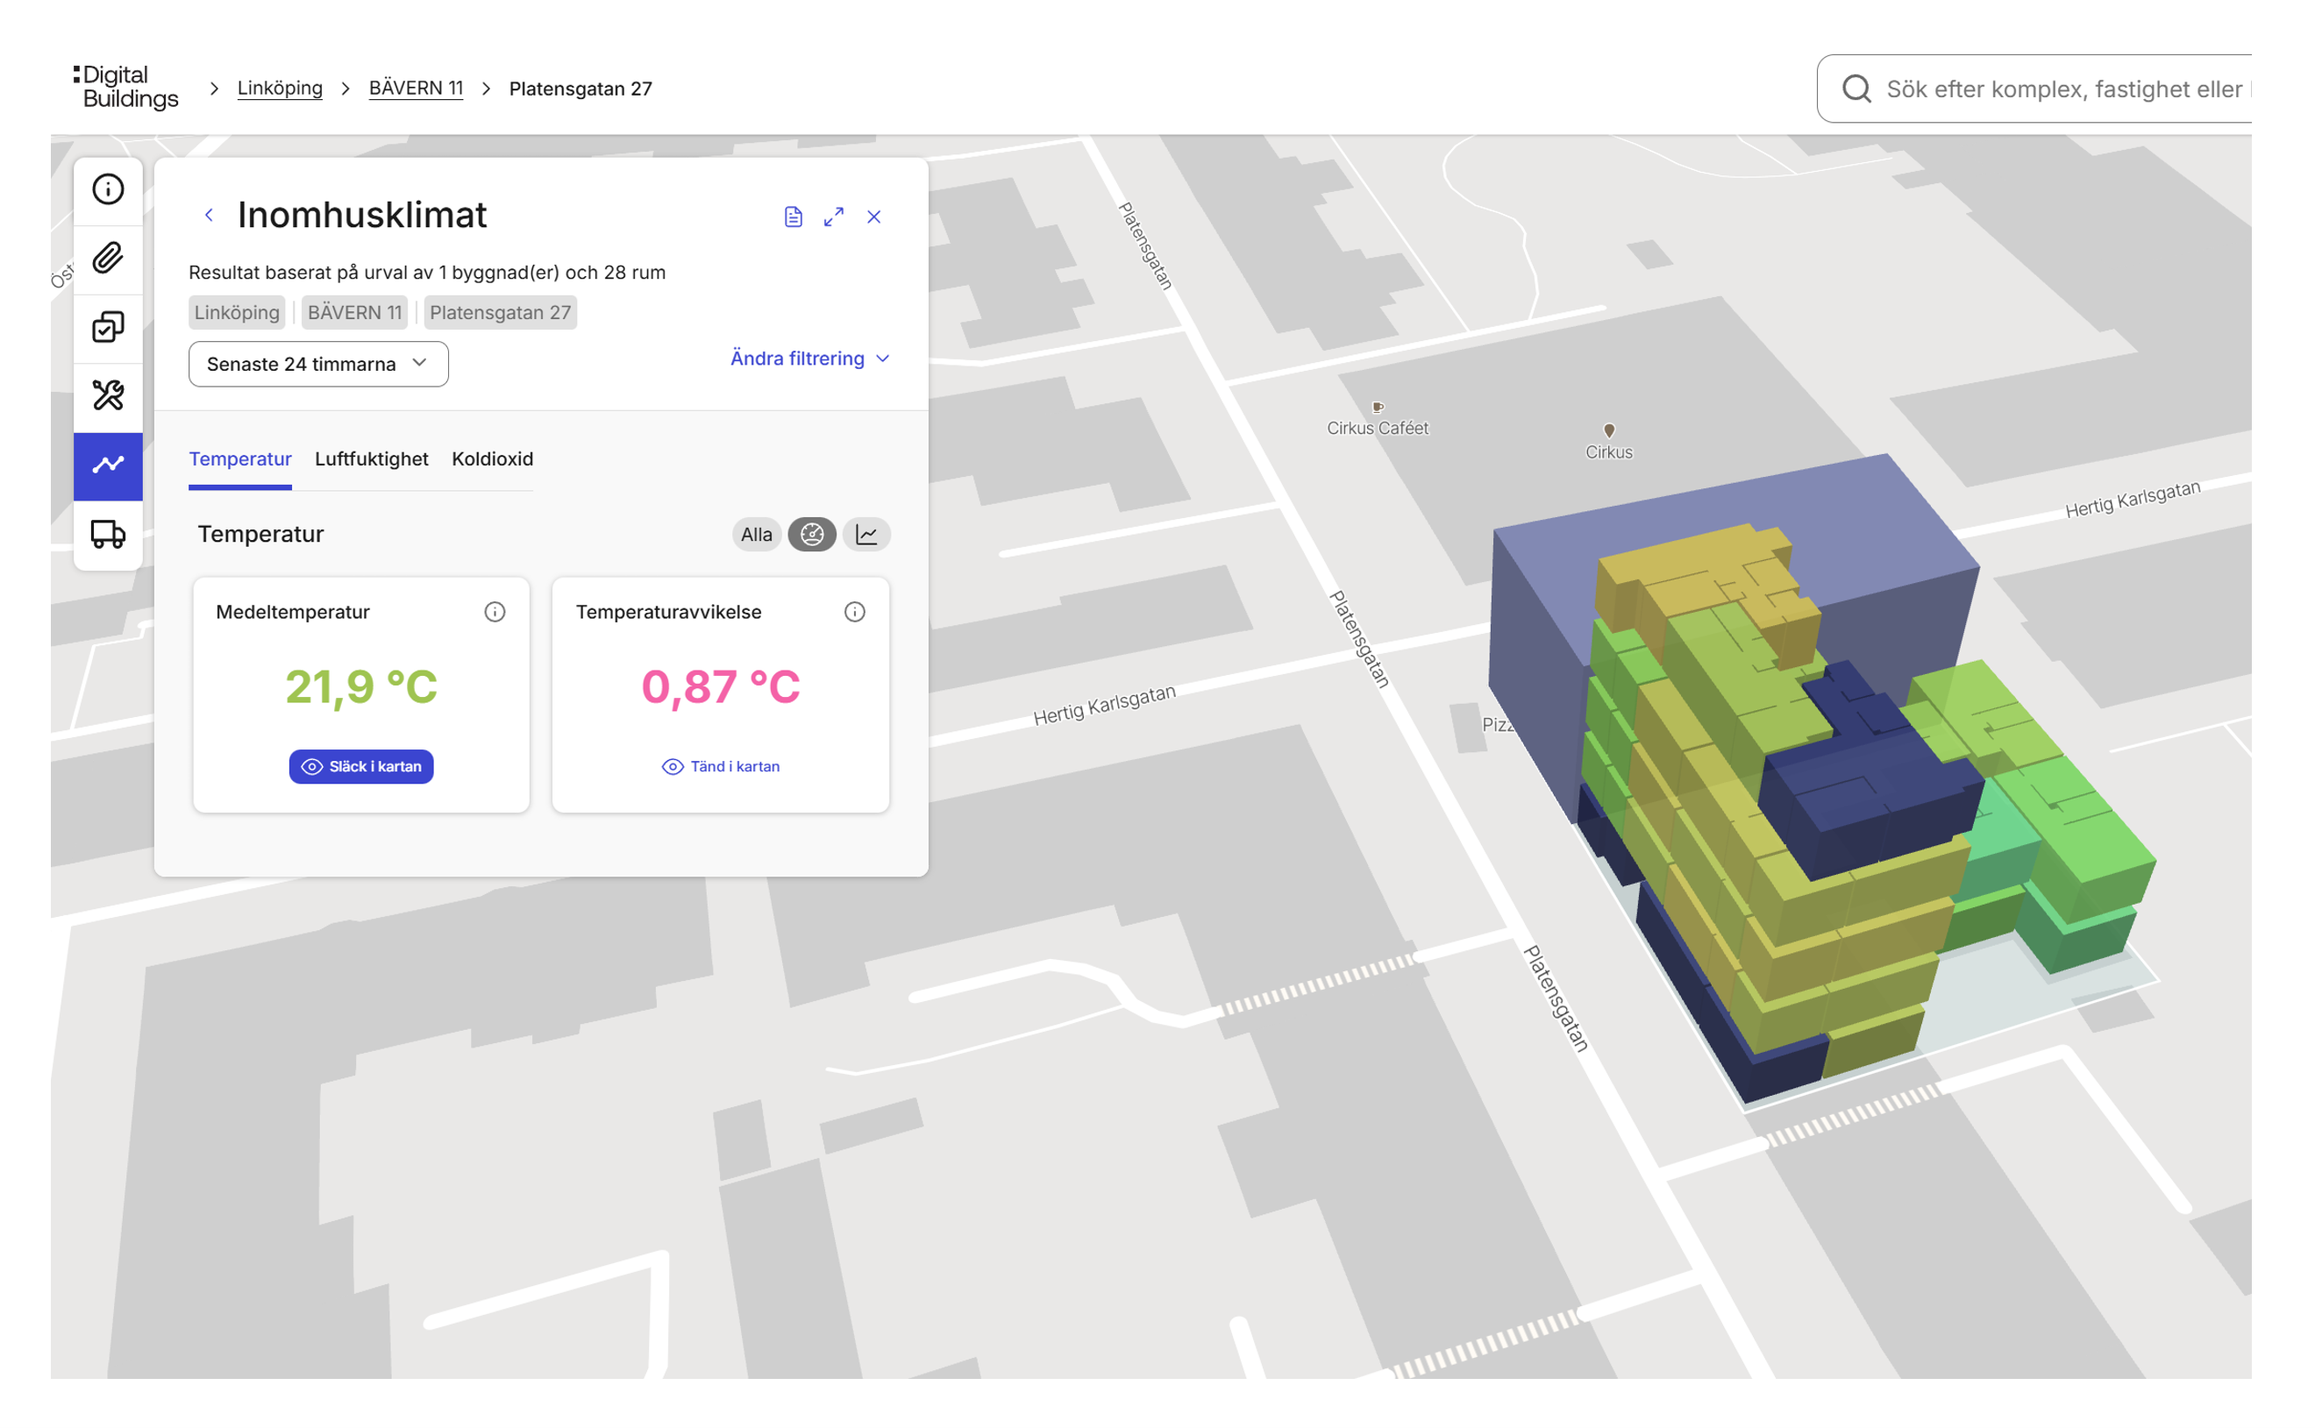Open the Senaste 24 timmarna dropdown

pos(318,365)
